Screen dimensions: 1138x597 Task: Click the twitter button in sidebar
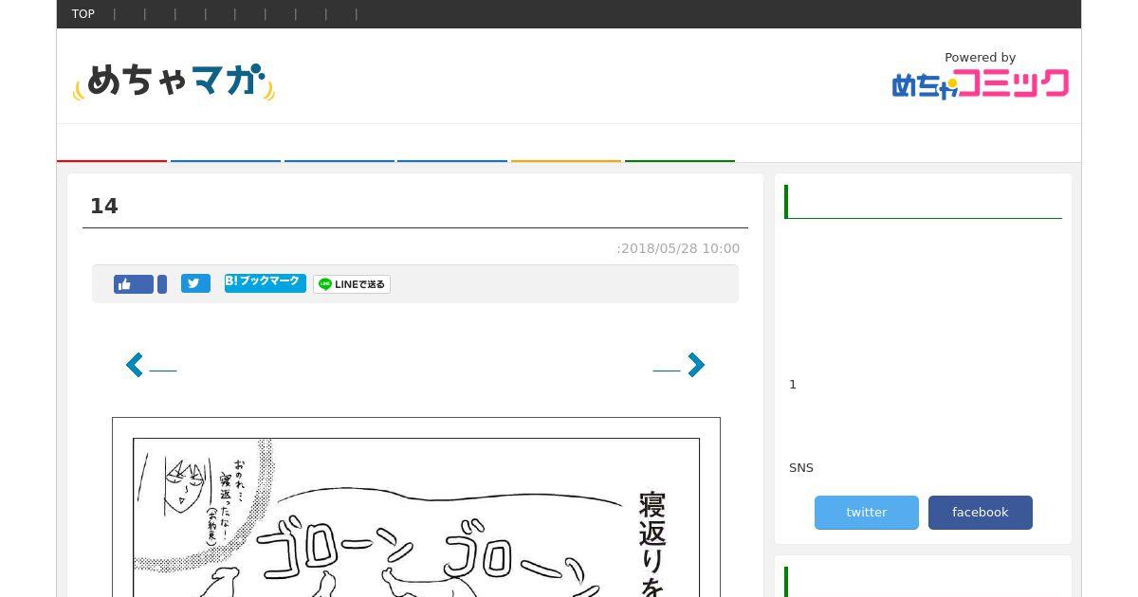867,513
